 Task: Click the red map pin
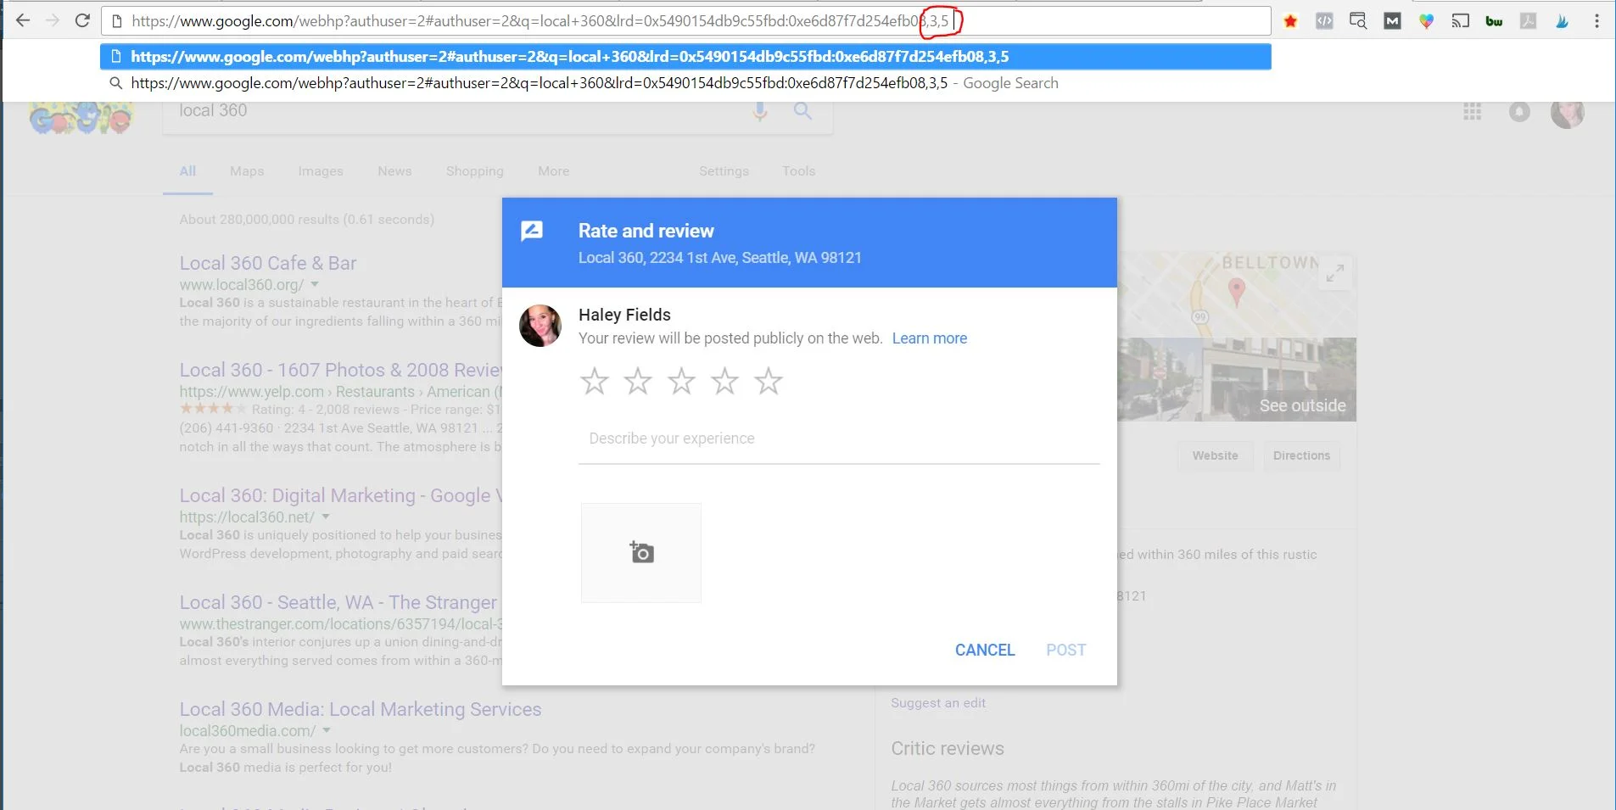[x=1237, y=292]
